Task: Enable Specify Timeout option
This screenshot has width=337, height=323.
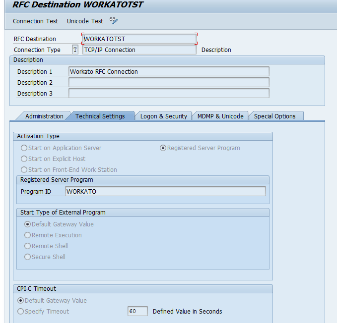Action: 20,312
